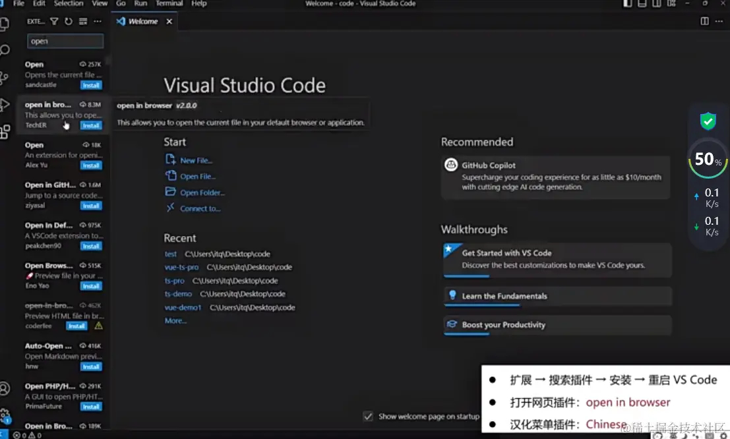The image size is (730, 439).
Task: Install open in browser by TechER
Action: pyautogui.click(x=91, y=125)
